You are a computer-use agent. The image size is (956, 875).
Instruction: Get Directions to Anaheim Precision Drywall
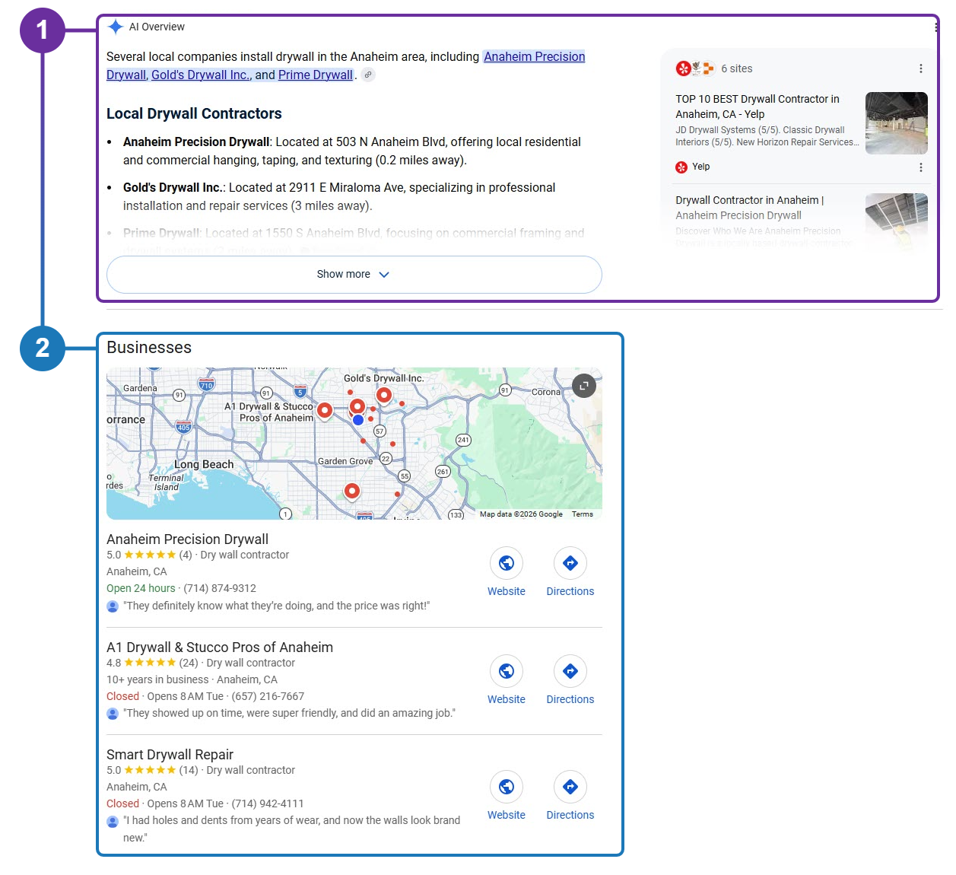coord(570,563)
